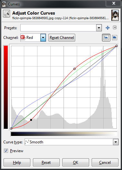Expand the Presets dropdown arrow
The image size is (122, 170).
click(x=99, y=28)
